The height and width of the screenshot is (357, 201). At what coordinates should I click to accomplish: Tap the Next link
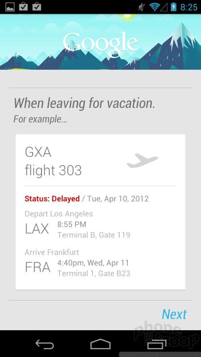(174, 315)
